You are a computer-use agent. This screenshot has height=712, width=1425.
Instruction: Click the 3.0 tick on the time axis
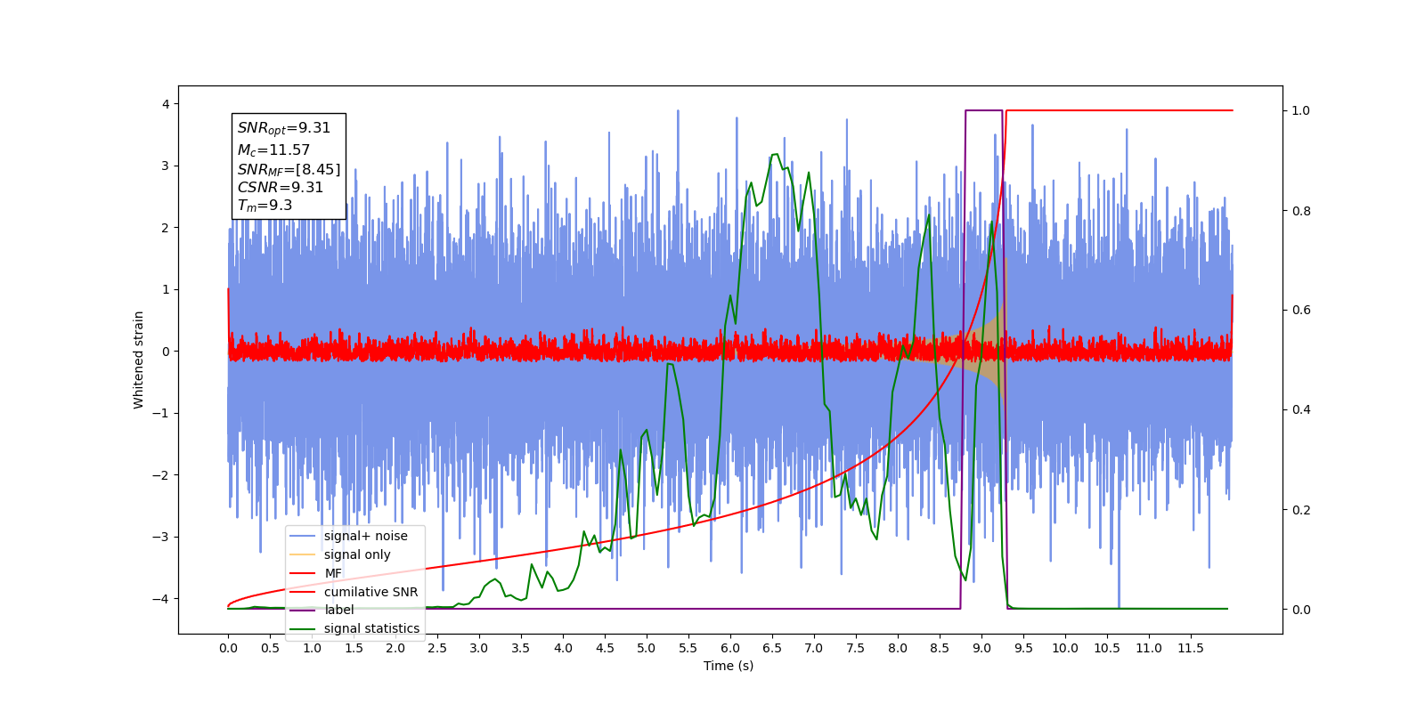click(x=479, y=648)
